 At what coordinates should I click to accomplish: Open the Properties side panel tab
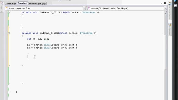(170, 29)
